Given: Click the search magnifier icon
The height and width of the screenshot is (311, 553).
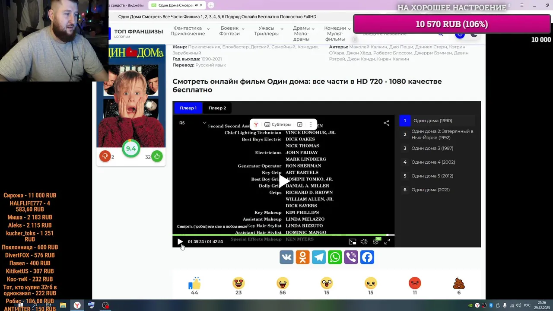Looking at the screenshot, I should pyautogui.click(x=441, y=34).
